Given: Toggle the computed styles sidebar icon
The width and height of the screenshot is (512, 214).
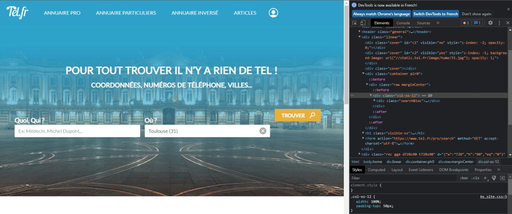Looking at the screenshot, I should (x=502, y=178).
